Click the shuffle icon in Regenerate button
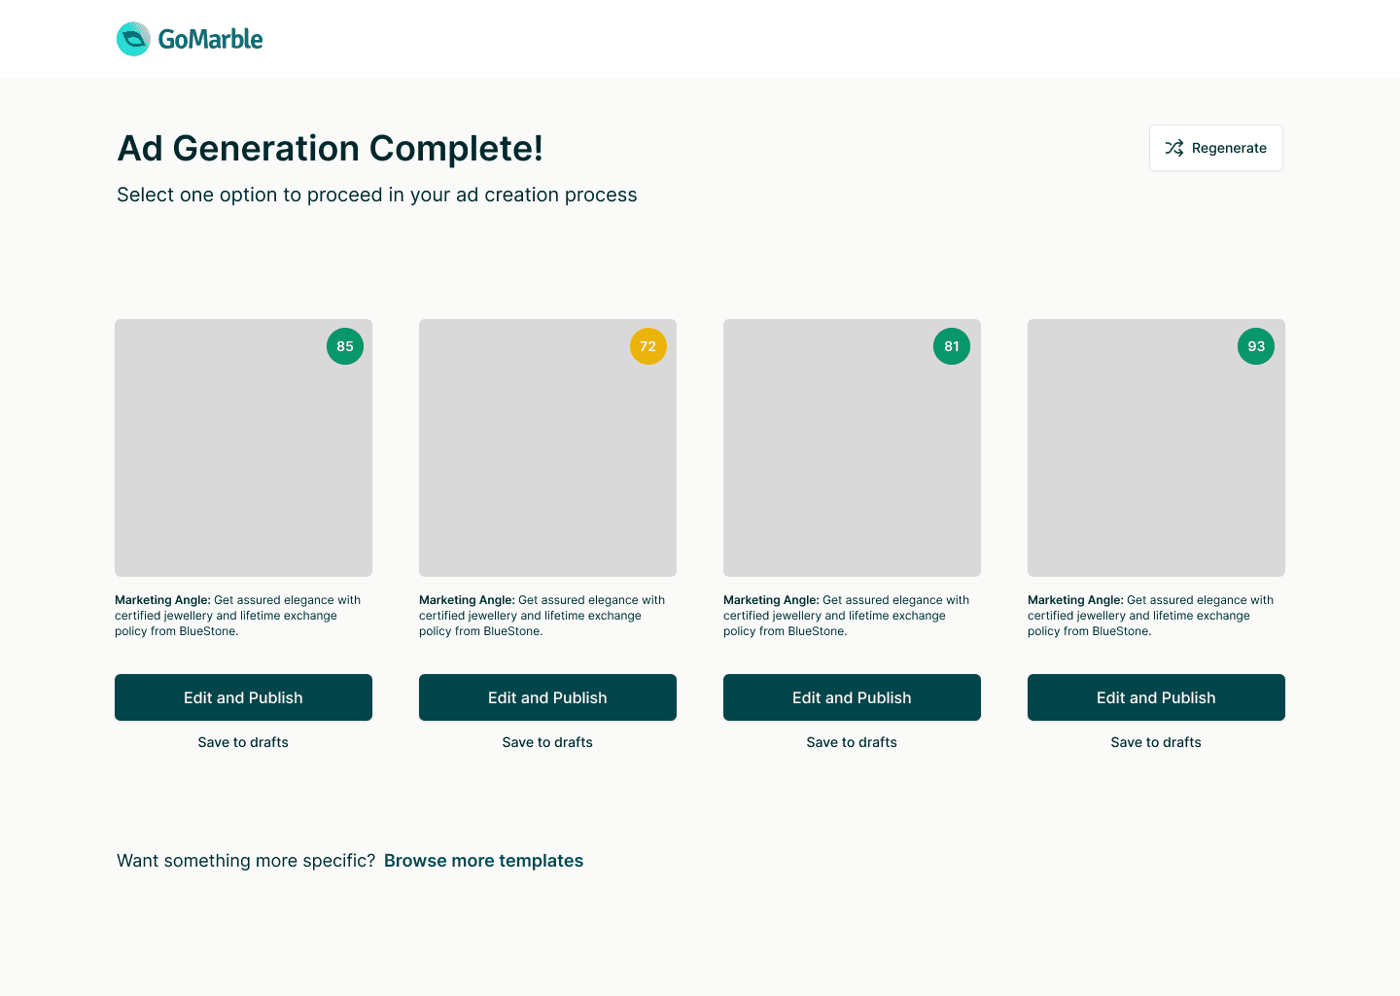This screenshot has width=1400, height=996. click(1174, 148)
